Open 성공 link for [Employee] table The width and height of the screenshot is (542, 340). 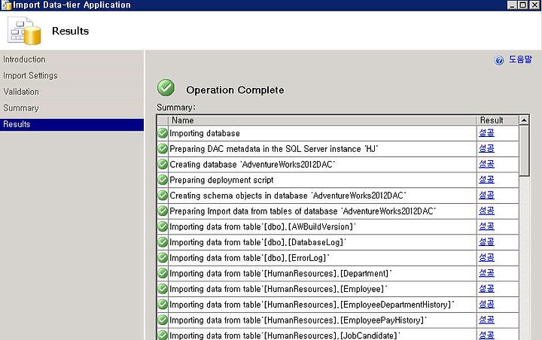(486, 289)
